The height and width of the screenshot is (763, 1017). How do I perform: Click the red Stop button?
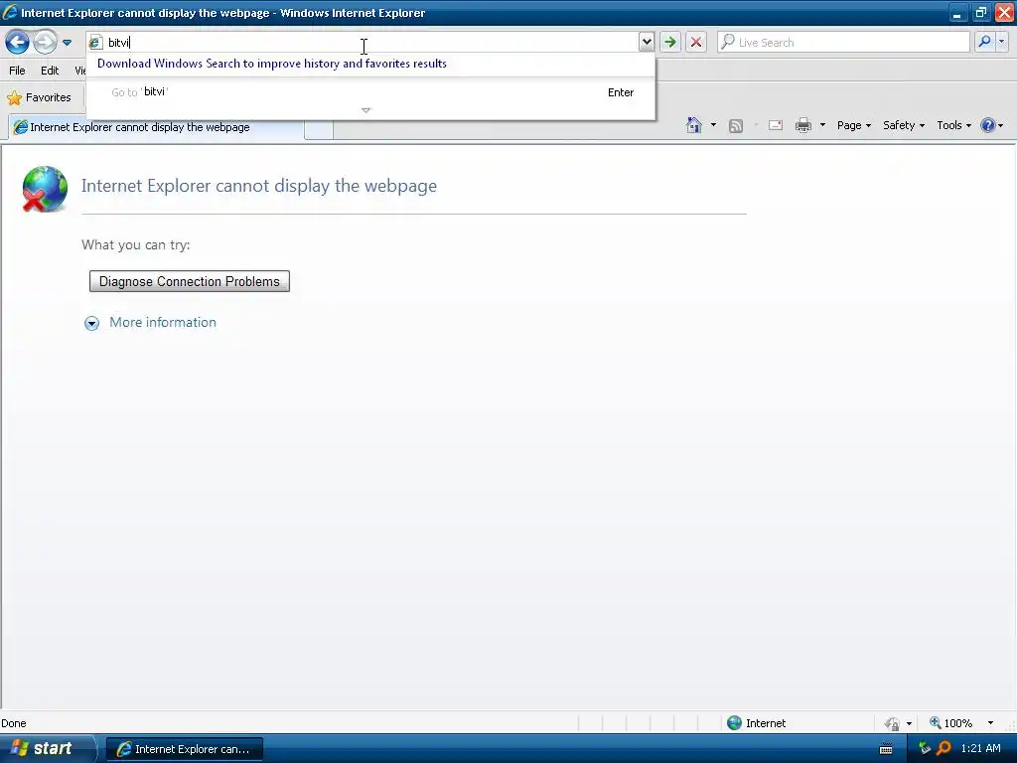point(696,42)
